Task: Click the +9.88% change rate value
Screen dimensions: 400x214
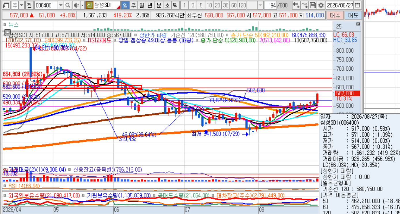Action: point(67,15)
